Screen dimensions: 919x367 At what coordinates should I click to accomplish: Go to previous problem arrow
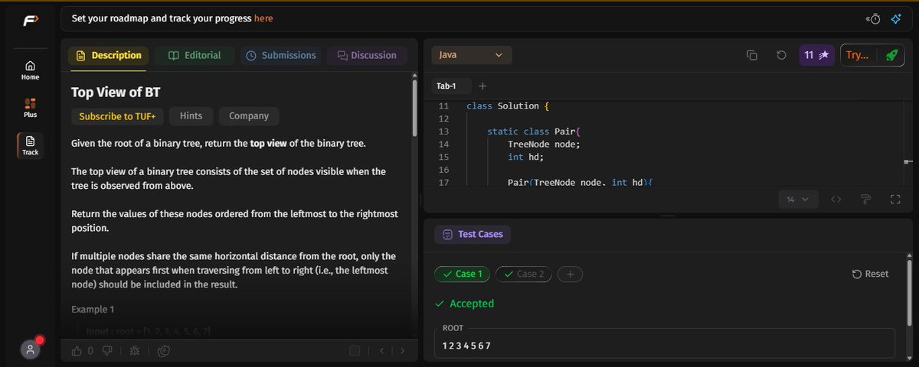coord(381,351)
